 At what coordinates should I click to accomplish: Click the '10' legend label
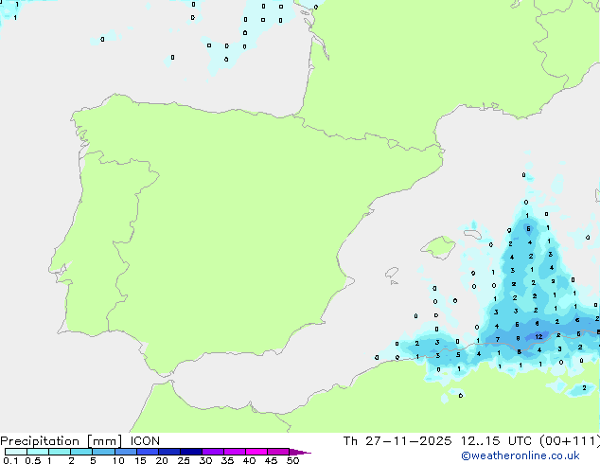tap(118, 460)
